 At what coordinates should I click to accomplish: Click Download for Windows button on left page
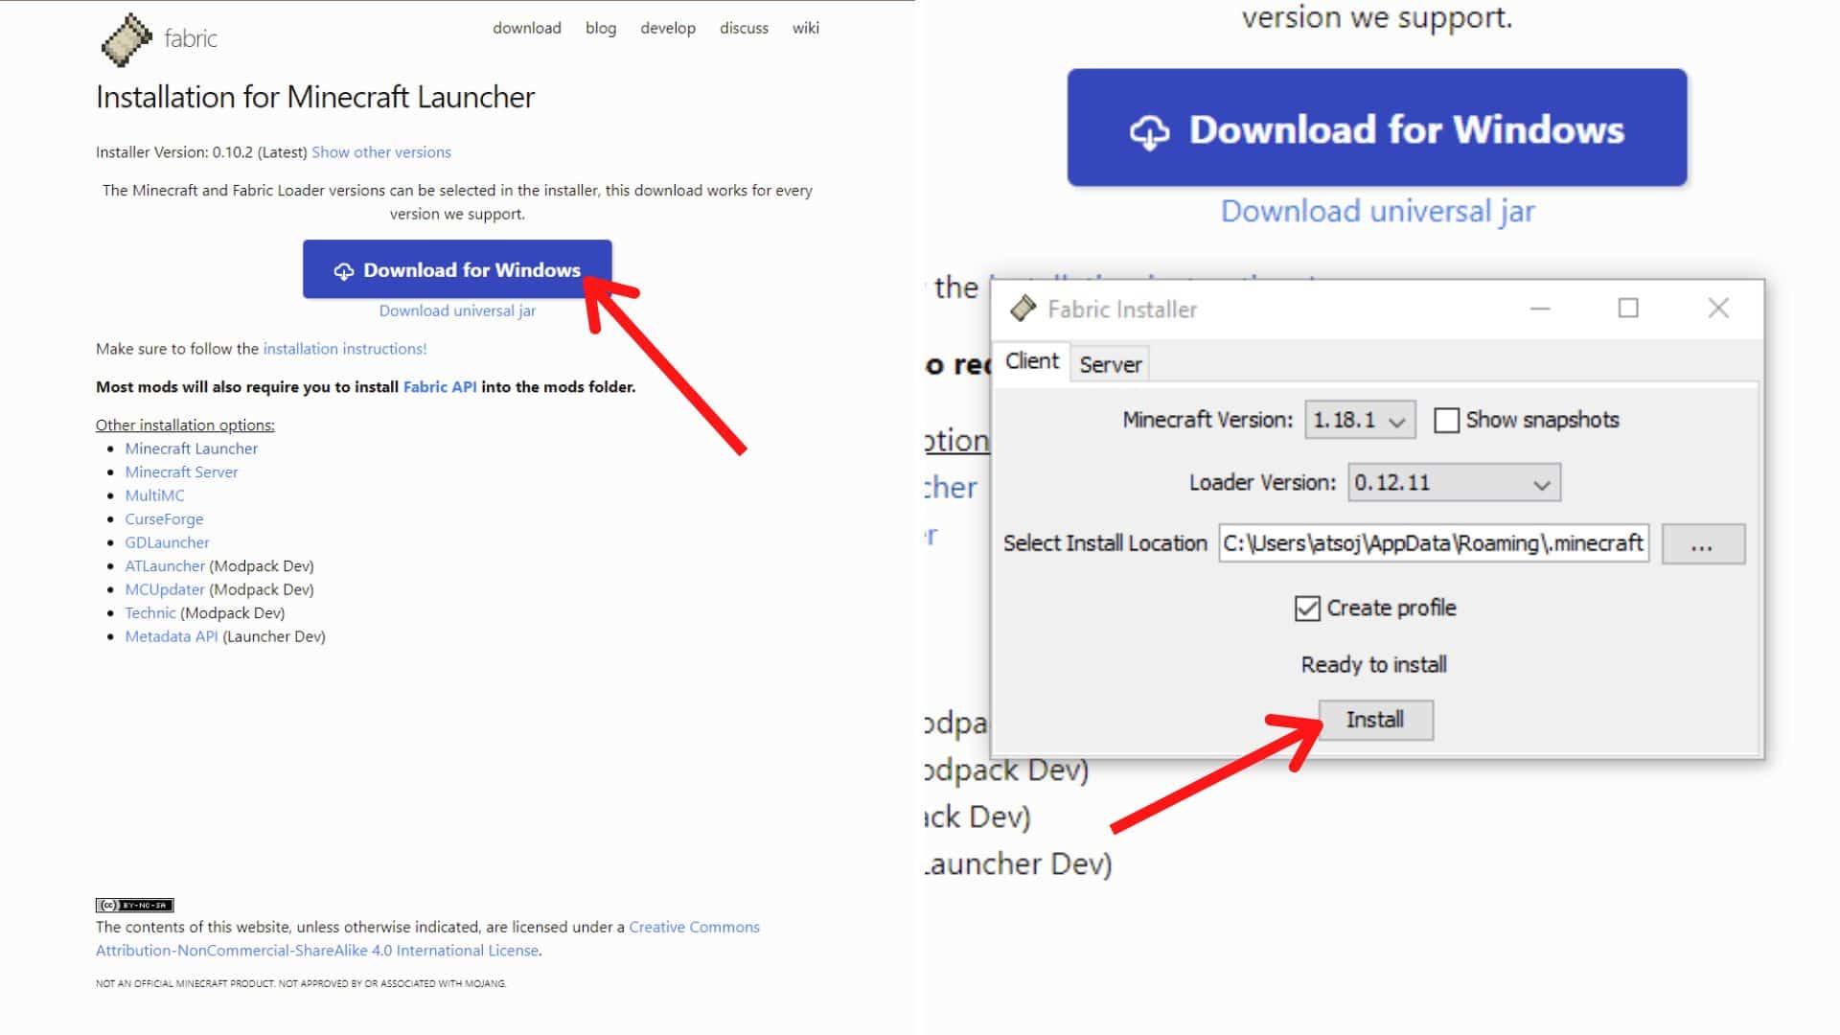click(457, 269)
